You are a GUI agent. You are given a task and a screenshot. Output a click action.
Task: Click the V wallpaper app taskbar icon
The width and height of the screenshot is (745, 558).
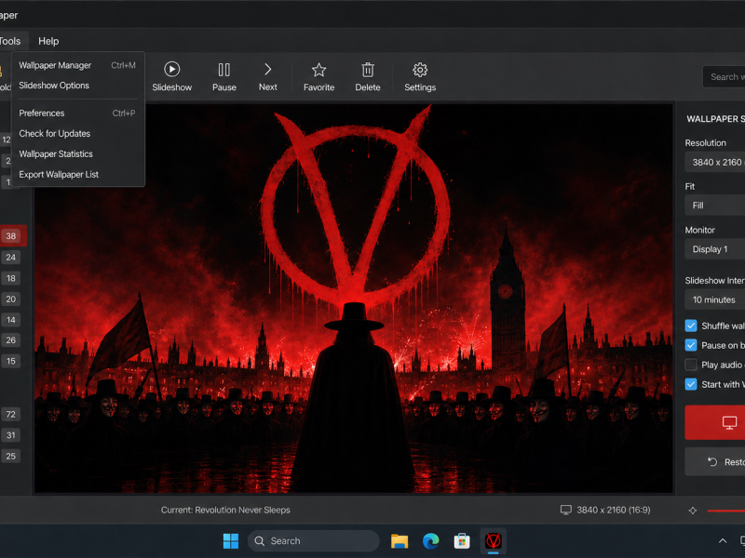point(494,541)
